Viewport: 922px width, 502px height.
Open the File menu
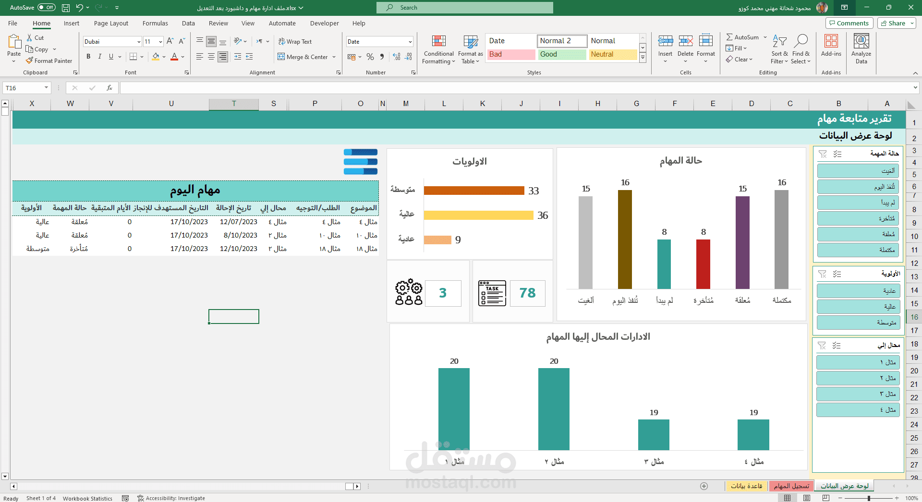(x=12, y=23)
